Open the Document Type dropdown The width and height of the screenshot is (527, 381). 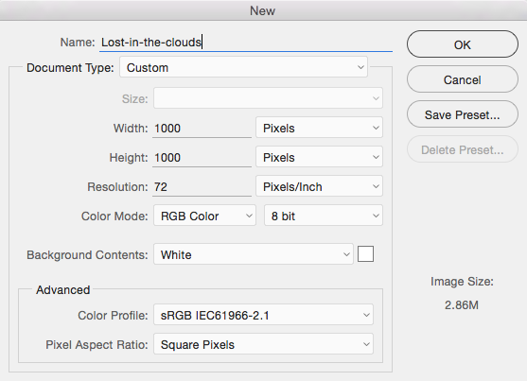(x=243, y=67)
